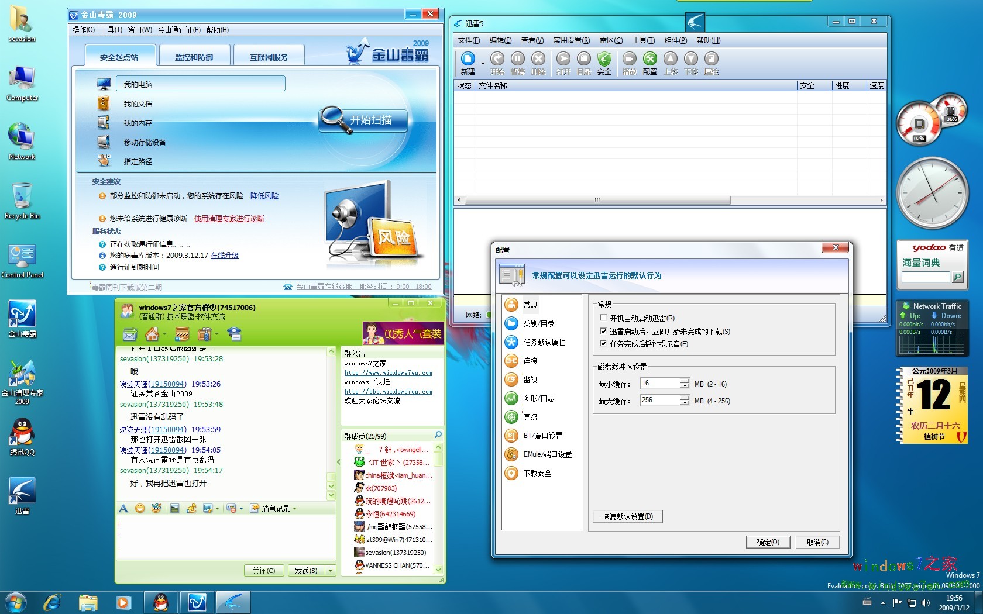
Task: Click the 配置 (Config) toolbar icon in Xunlei
Action: (x=649, y=59)
